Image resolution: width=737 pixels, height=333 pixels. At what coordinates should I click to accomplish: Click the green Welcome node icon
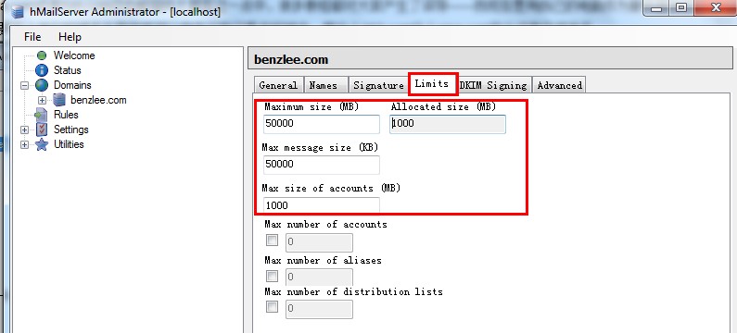(x=42, y=55)
